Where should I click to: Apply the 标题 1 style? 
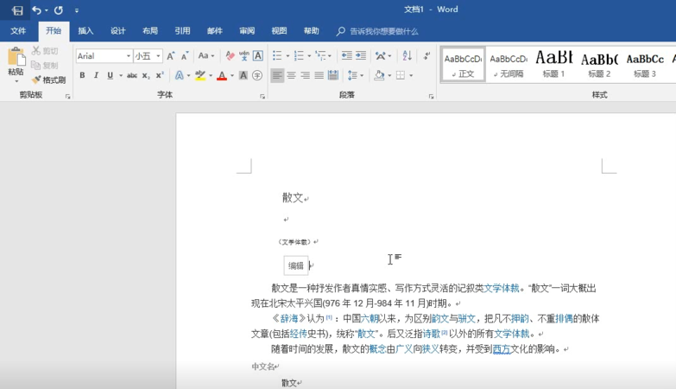pos(553,64)
